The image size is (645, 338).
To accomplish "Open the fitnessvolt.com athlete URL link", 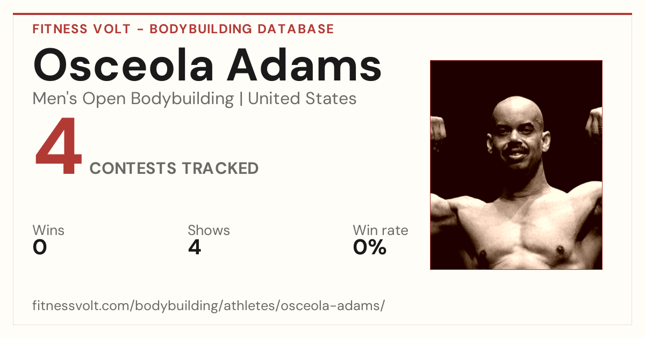I will click(209, 306).
